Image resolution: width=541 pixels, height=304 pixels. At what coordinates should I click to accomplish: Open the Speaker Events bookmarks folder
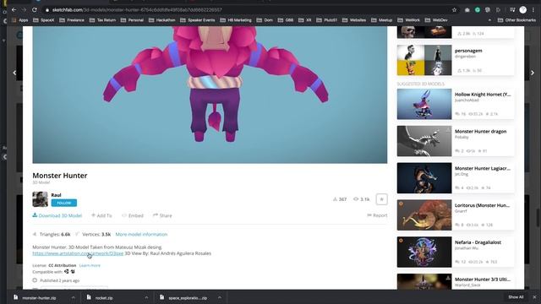[198, 20]
